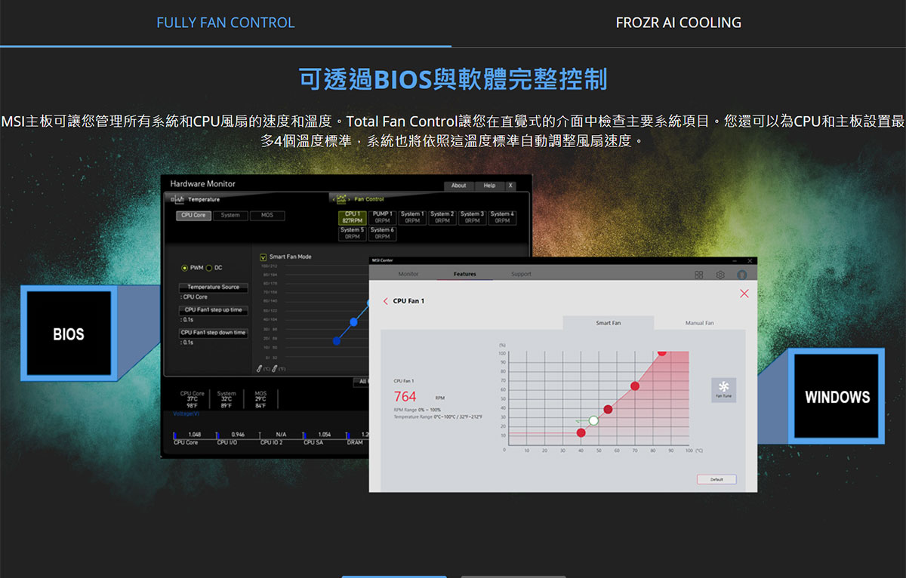Click the white current-temperature marker on fan curve
Image resolution: width=906 pixels, height=578 pixels.
click(x=593, y=420)
